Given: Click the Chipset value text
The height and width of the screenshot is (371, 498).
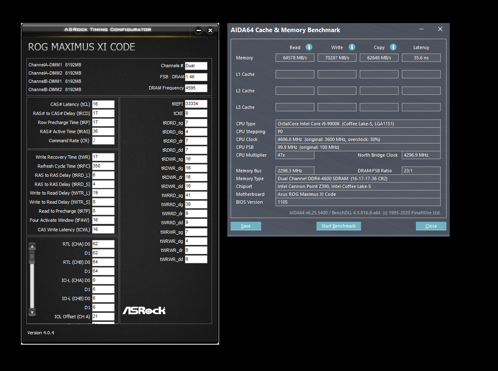Looking at the screenshot, I should (324, 186).
